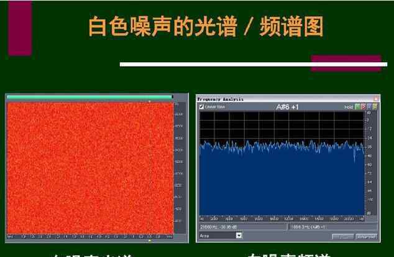Click the Hz frequency axis below the graph

click(282, 219)
